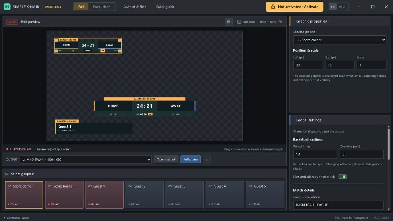This screenshot has width=393, height=221.
Task: Toggle the transparency grid icon in Edit preview
Action: tap(229, 22)
